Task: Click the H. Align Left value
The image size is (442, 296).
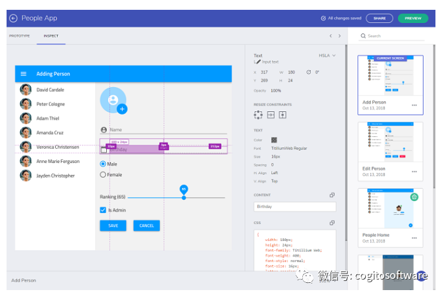Action: pos(275,173)
